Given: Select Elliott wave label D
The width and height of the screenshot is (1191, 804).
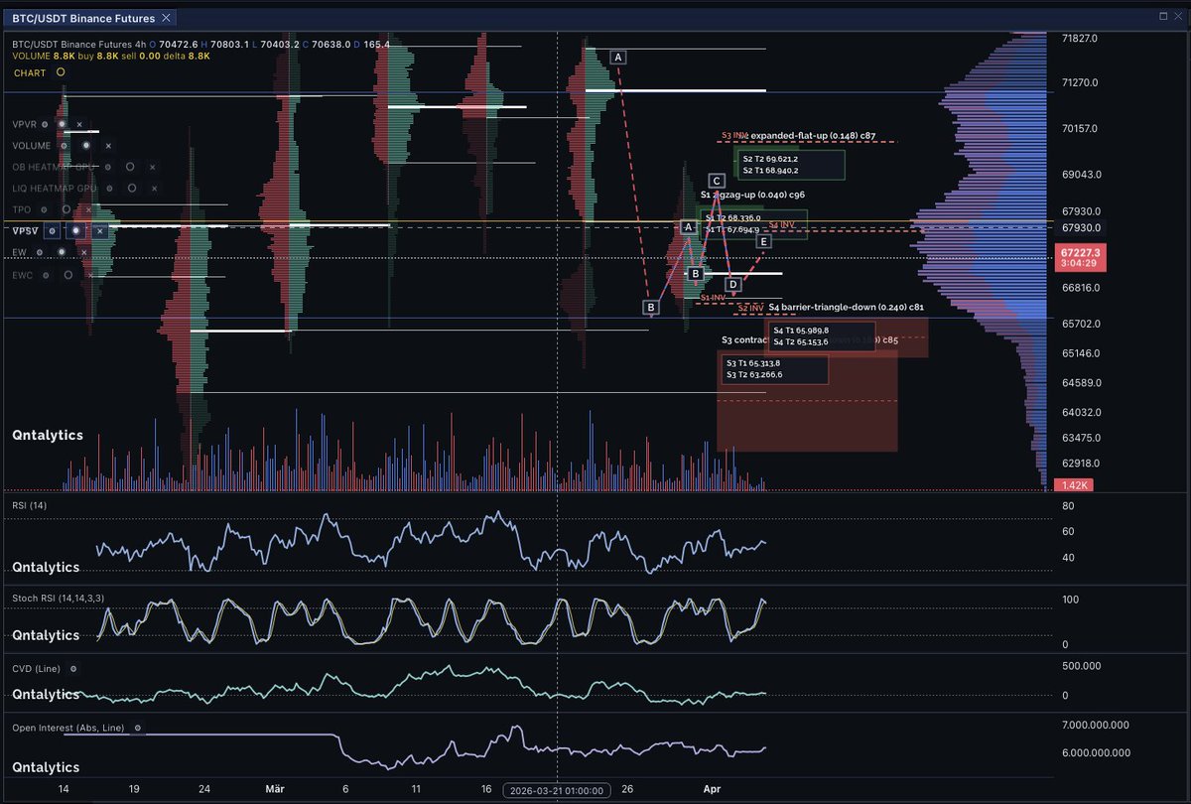Looking at the screenshot, I should coord(732,285).
